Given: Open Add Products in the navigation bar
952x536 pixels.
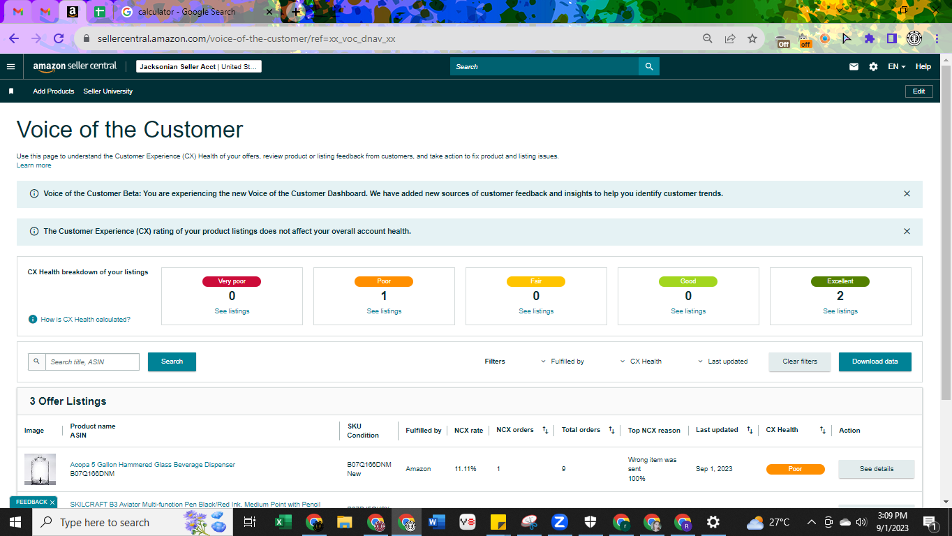Looking at the screenshot, I should coord(54,91).
